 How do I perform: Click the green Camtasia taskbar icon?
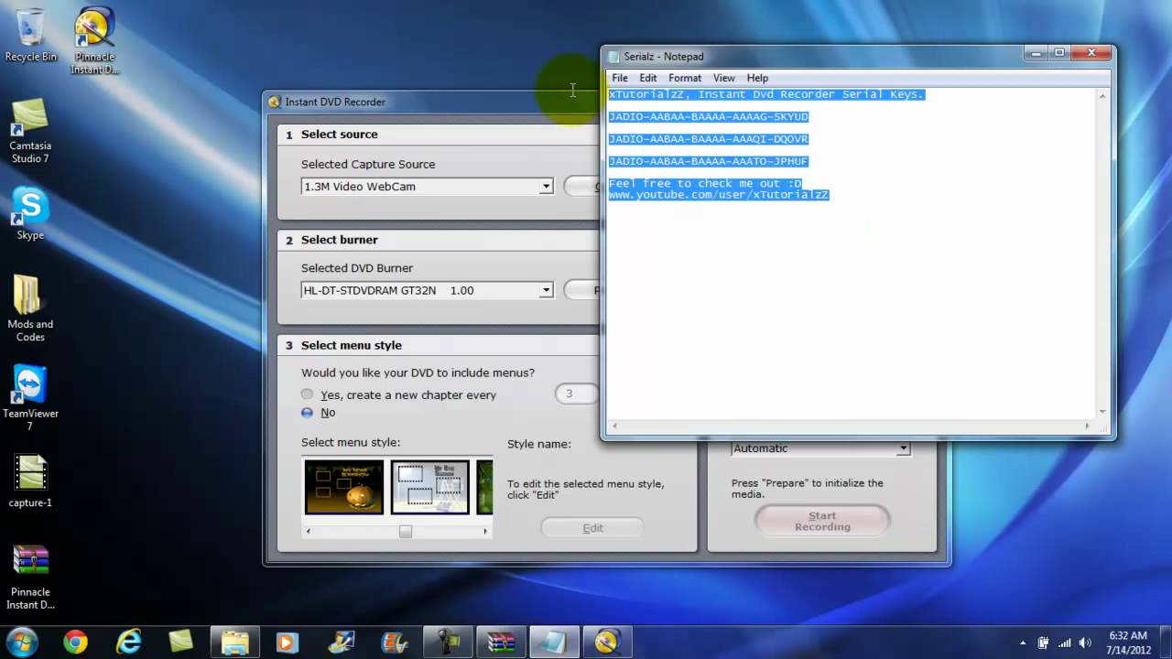tap(181, 642)
